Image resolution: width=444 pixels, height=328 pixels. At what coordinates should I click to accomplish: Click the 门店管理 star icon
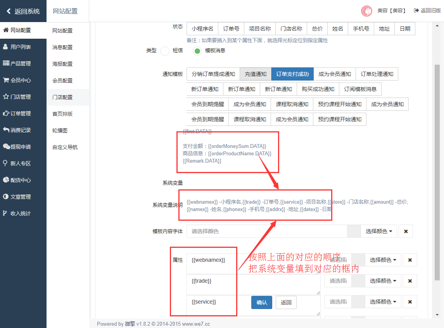6,97
